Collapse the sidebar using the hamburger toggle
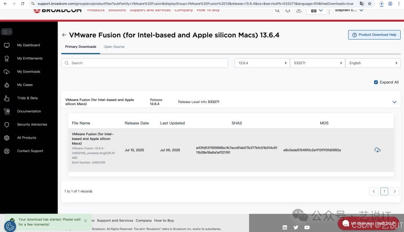The image size is (404, 232). (7, 32)
